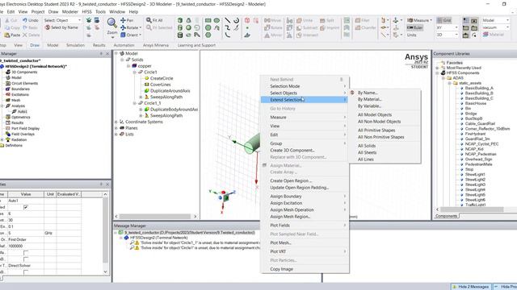Select Bridge in Component Libraries
The width and height of the screenshot is (517, 290).
(471, 114)
